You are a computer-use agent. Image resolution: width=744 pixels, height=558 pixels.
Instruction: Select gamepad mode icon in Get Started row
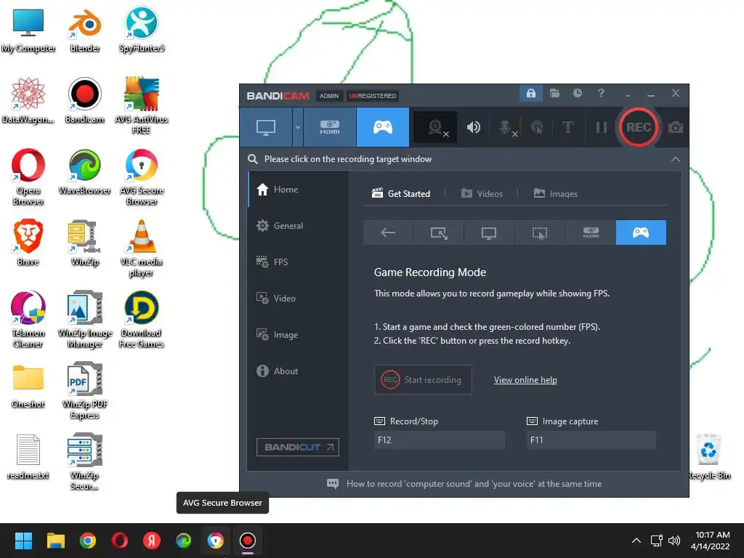(641, 232)
